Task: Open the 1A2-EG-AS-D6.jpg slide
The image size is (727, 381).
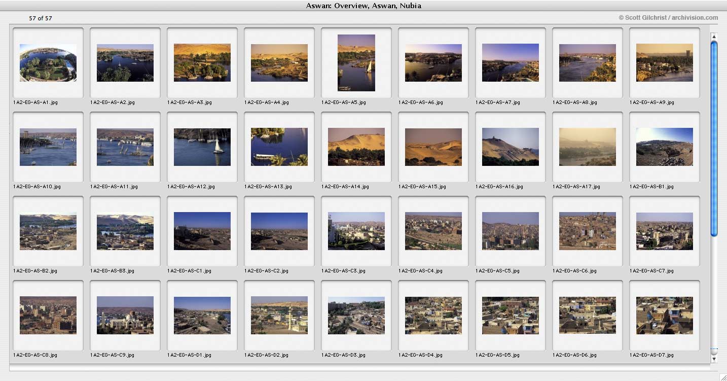Action: 588,316
